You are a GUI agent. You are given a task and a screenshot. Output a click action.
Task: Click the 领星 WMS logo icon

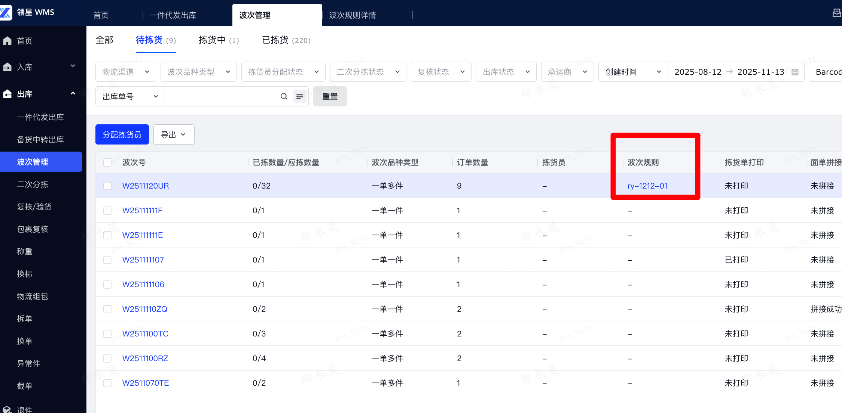pyautogui.click(x=6, y=12)
